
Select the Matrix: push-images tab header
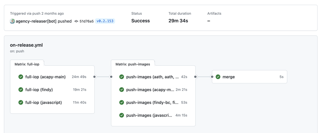[133, 64]
